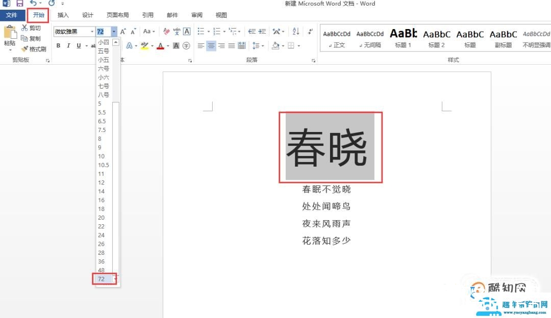Open the sort (排序) tool

pyautogui.click(x=296, y=31)
